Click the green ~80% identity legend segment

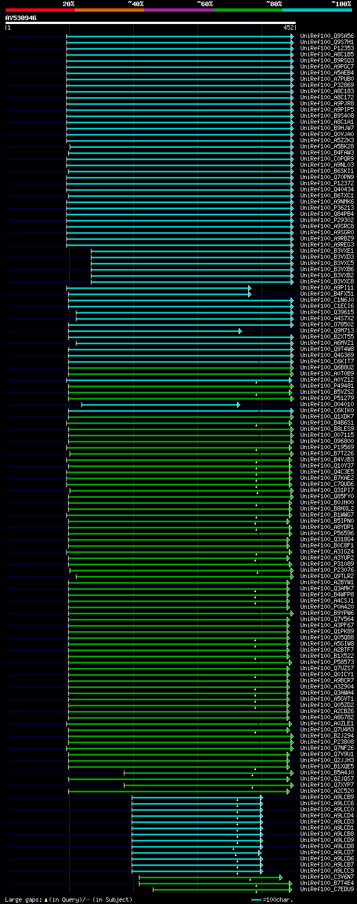point(248,10)
